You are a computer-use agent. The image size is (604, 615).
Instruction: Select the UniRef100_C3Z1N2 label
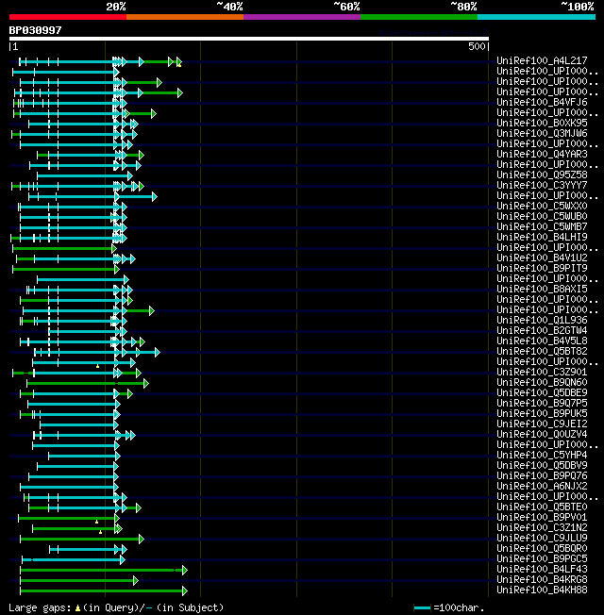pyautogui.click(x=542, y=528)
